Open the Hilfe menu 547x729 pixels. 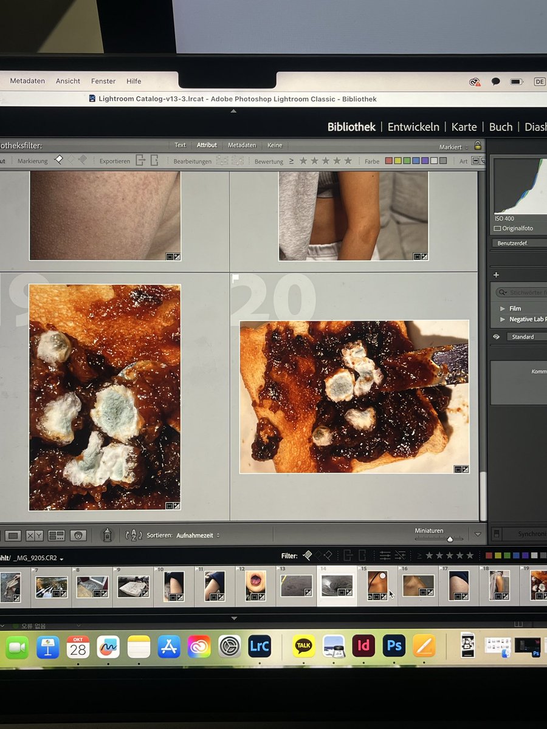[134, 81]
